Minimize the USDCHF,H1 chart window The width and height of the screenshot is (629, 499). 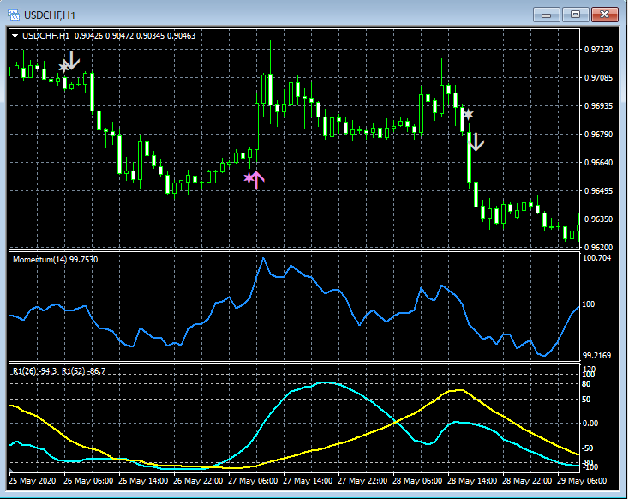pos(547,14)
